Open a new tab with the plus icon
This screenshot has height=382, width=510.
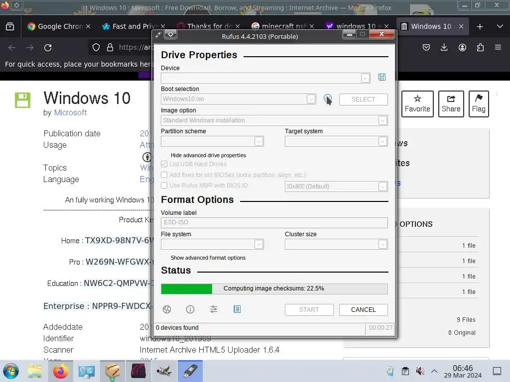pyautogui.click(x=480, y=27)
